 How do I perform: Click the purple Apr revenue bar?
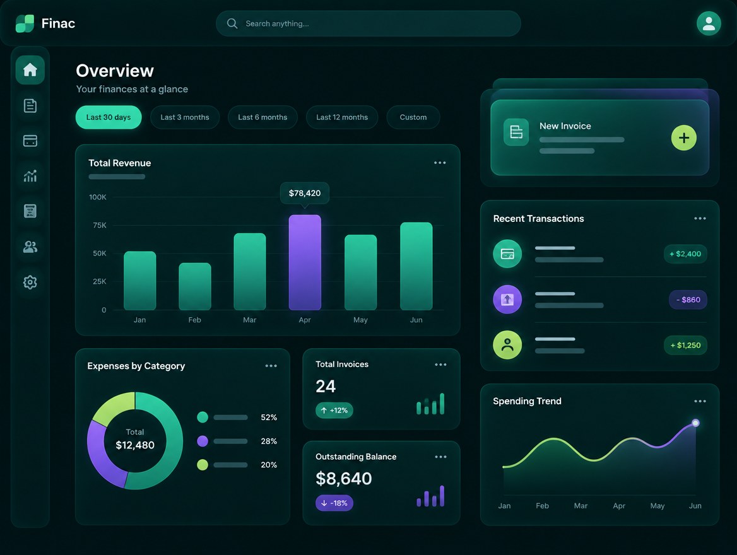click(305, 262)
